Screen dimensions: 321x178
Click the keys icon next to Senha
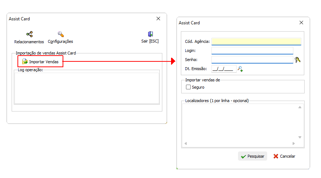click(x=297, y=60)
